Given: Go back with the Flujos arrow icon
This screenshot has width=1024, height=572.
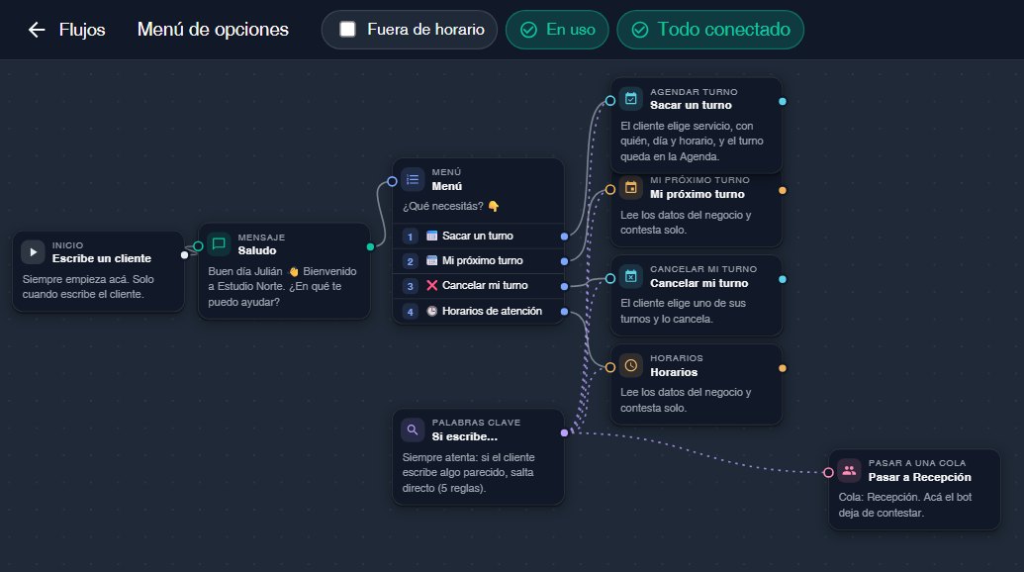Looking at the screenshot, I should coord(37,30).
